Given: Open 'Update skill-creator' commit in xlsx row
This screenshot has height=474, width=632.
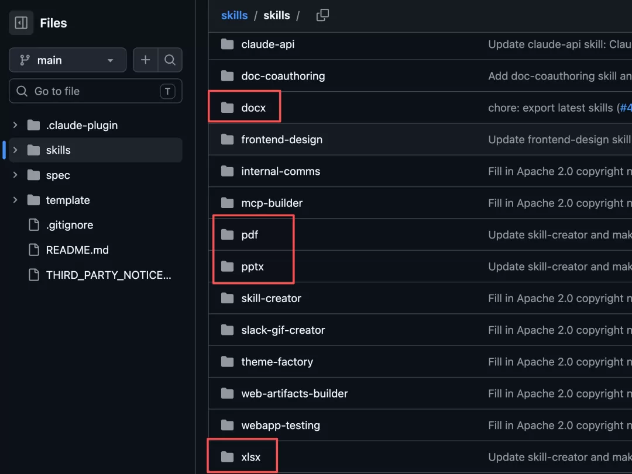Looking at the screenshot, I should [560, 458].
